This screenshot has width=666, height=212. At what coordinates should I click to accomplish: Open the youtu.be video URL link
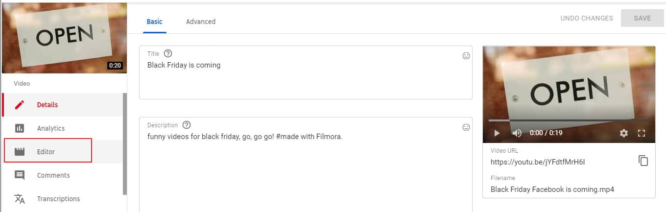click(538, 162)
